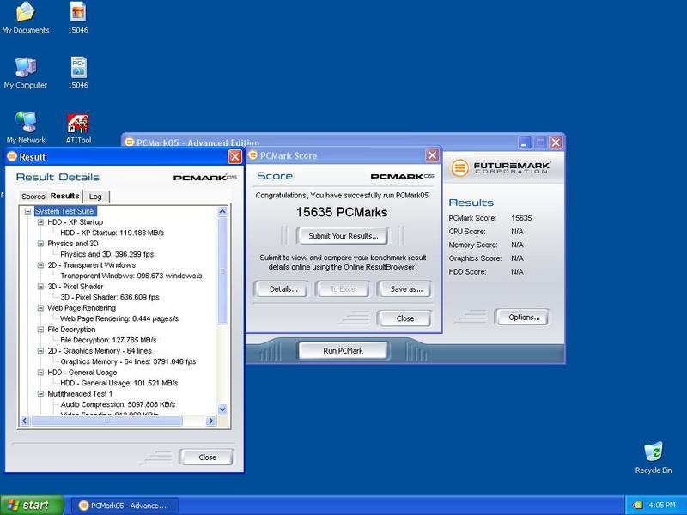Open the My Computer desktop icon
The height and width of the screenshot is (515, 687).
click(x=26, y=73)
